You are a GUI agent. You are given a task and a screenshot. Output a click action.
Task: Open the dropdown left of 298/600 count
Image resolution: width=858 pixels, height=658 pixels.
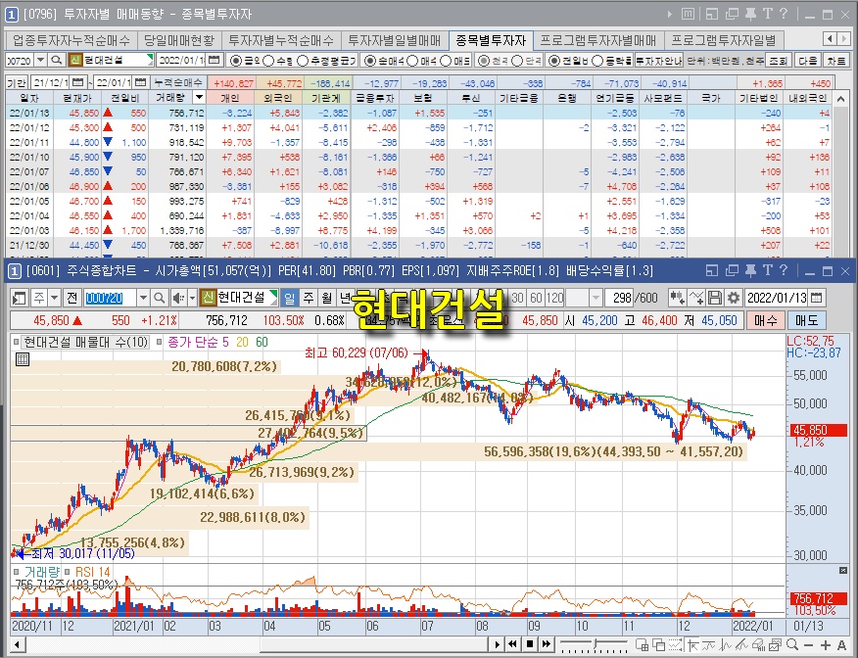point(596,298)
